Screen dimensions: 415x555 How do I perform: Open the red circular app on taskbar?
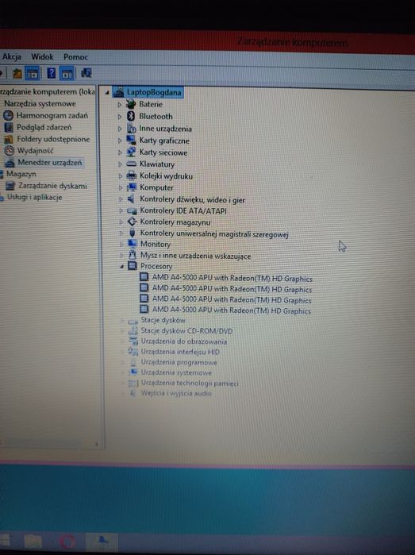tap(67, 542)
